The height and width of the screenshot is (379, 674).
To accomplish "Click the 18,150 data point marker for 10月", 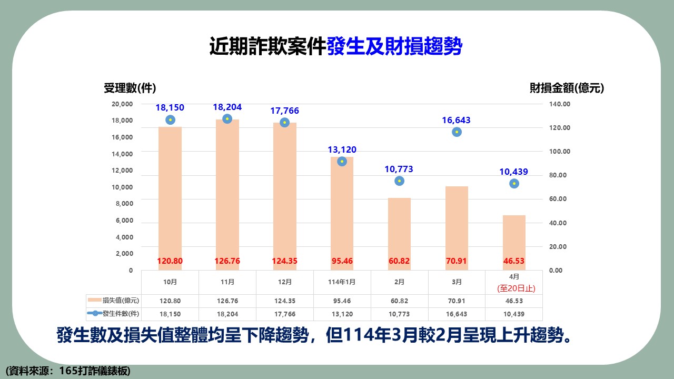I will 170,120.
